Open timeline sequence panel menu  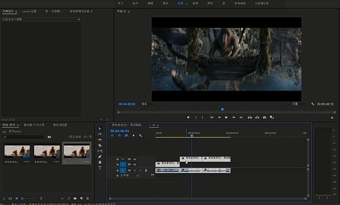158,125
